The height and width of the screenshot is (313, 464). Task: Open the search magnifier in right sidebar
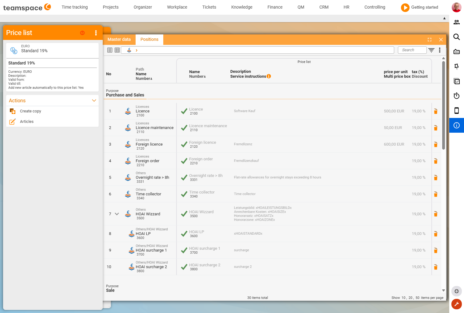coord(457,37)
